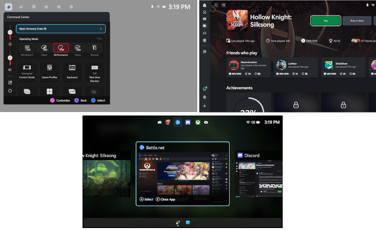The width and height of the screenshot is (376, 230).
Task: Switch to Hollow Knight: Silksong task thumbnail
Action: pyautogui.click(x=106, y=174)
